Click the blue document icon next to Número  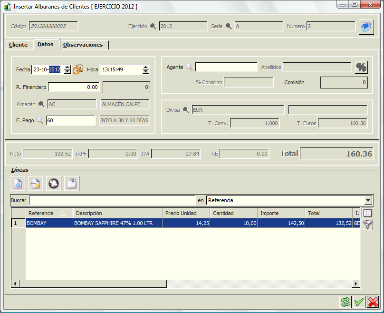pyautogui.click(x=366, y=27)
